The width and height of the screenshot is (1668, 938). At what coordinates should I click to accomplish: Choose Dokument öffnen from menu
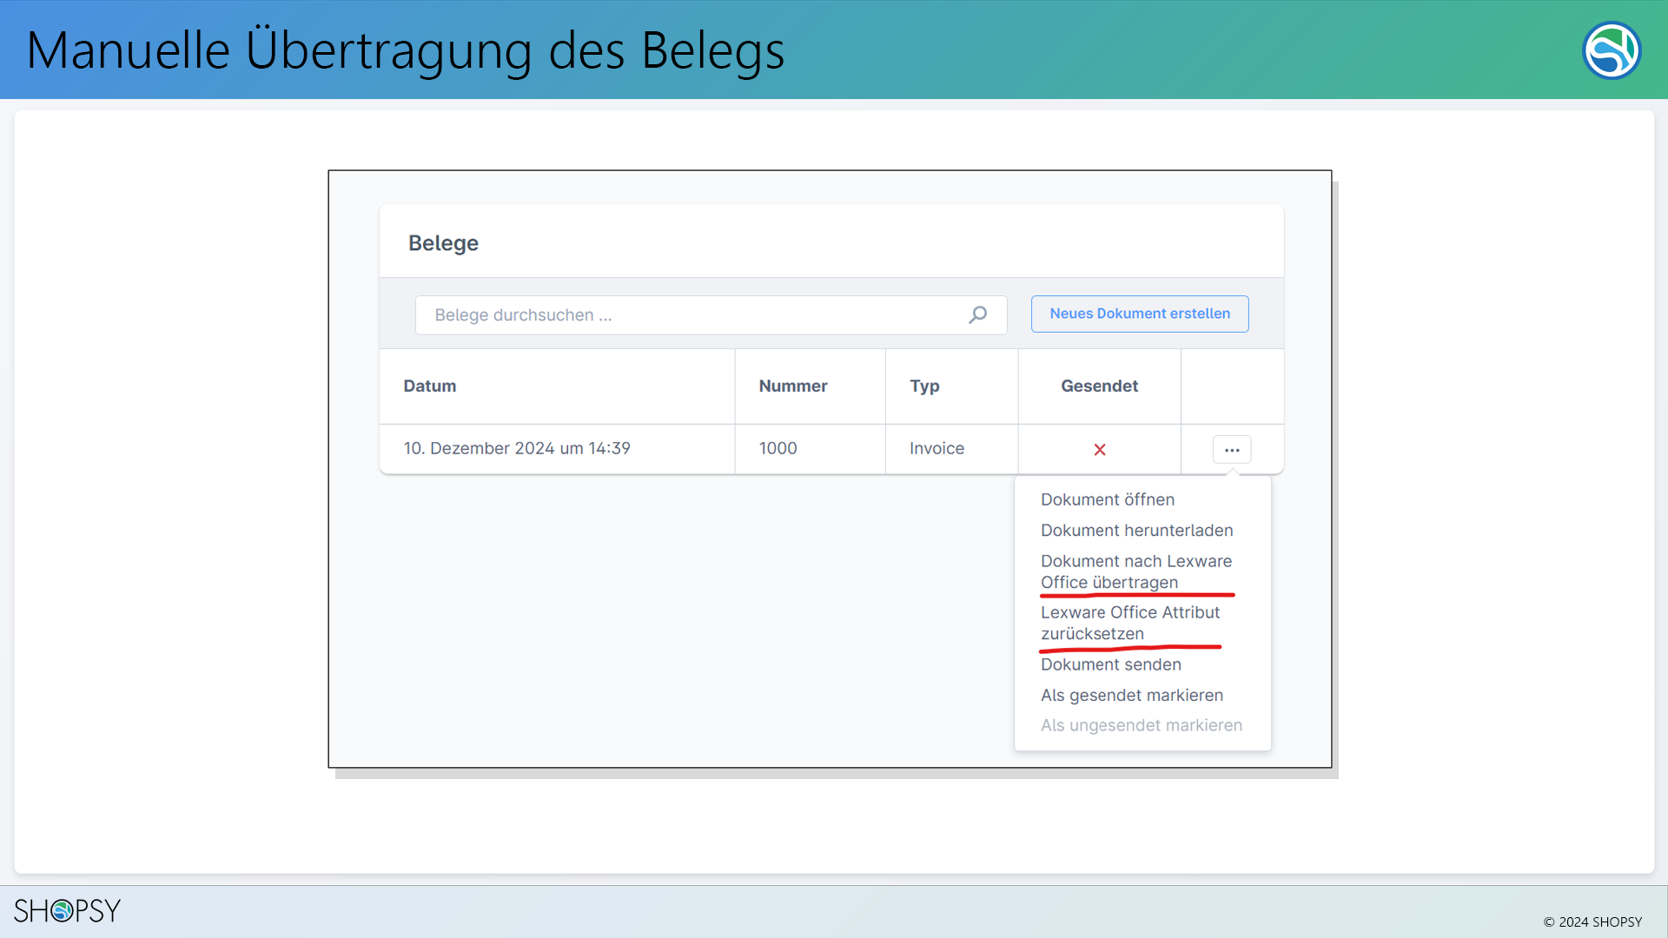click(1108, 499)
